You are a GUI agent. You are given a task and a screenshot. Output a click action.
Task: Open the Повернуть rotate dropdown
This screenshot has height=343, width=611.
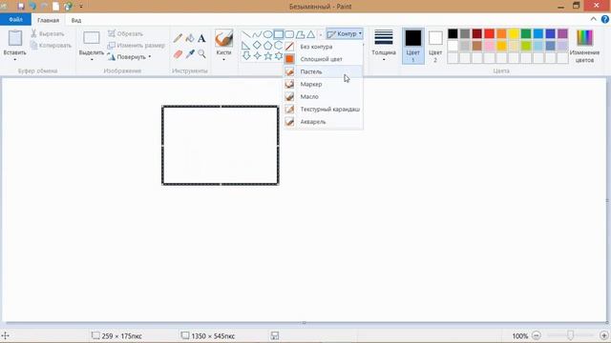(130, 57)
